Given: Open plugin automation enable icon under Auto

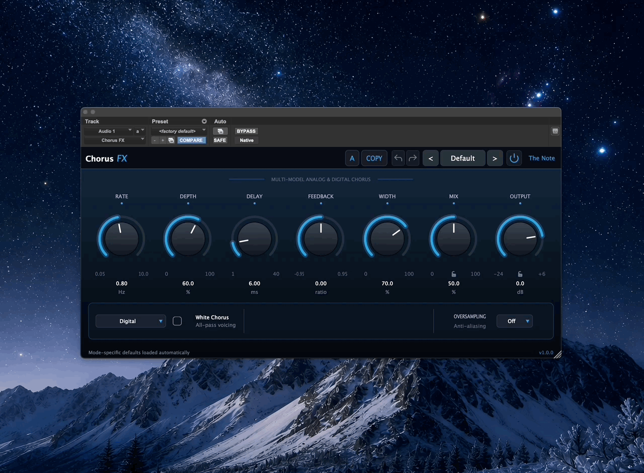Looking at the screenshot, I should 220,131.
